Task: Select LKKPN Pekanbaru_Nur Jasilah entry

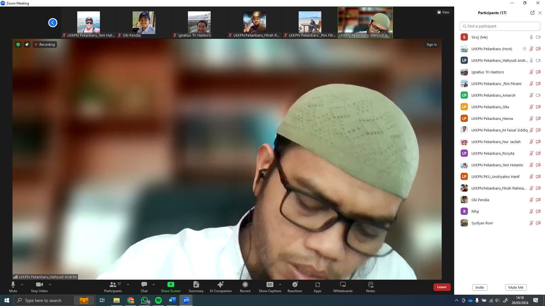Action: [x=500, y=142]
